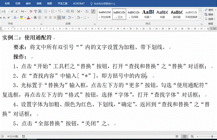Open the 引用 (References) ribbon tab
This screenshot has height=140, width=217.
pos(17,3)
